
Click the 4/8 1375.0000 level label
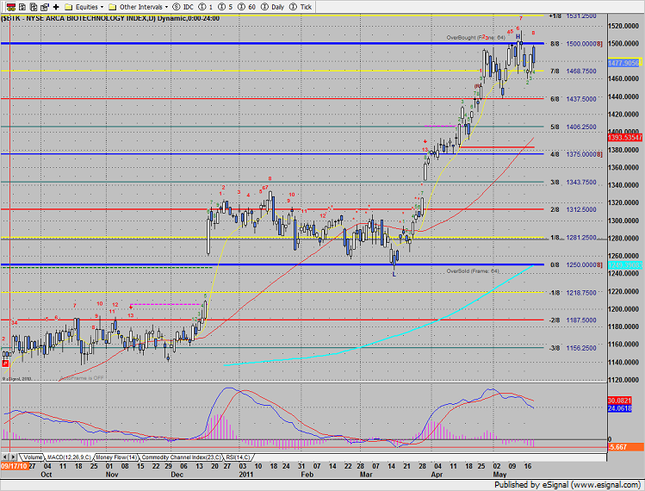point(576,154)
